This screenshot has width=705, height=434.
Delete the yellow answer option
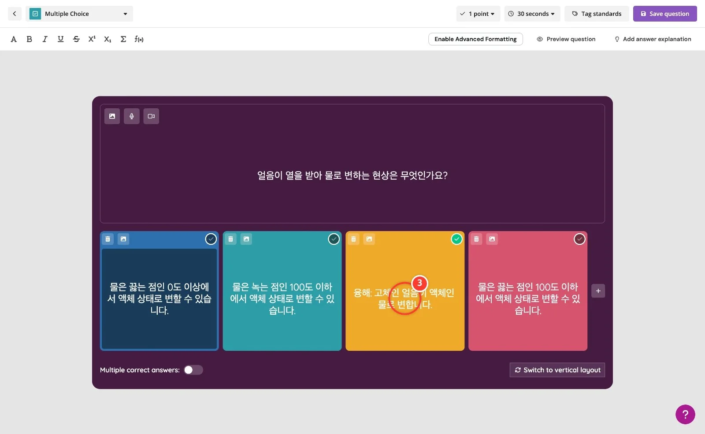tap(353, 239)
